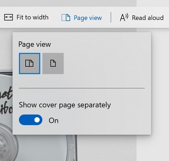Click the Fit to width label
This screenshot has height=161, width=169.
point(33,17)
